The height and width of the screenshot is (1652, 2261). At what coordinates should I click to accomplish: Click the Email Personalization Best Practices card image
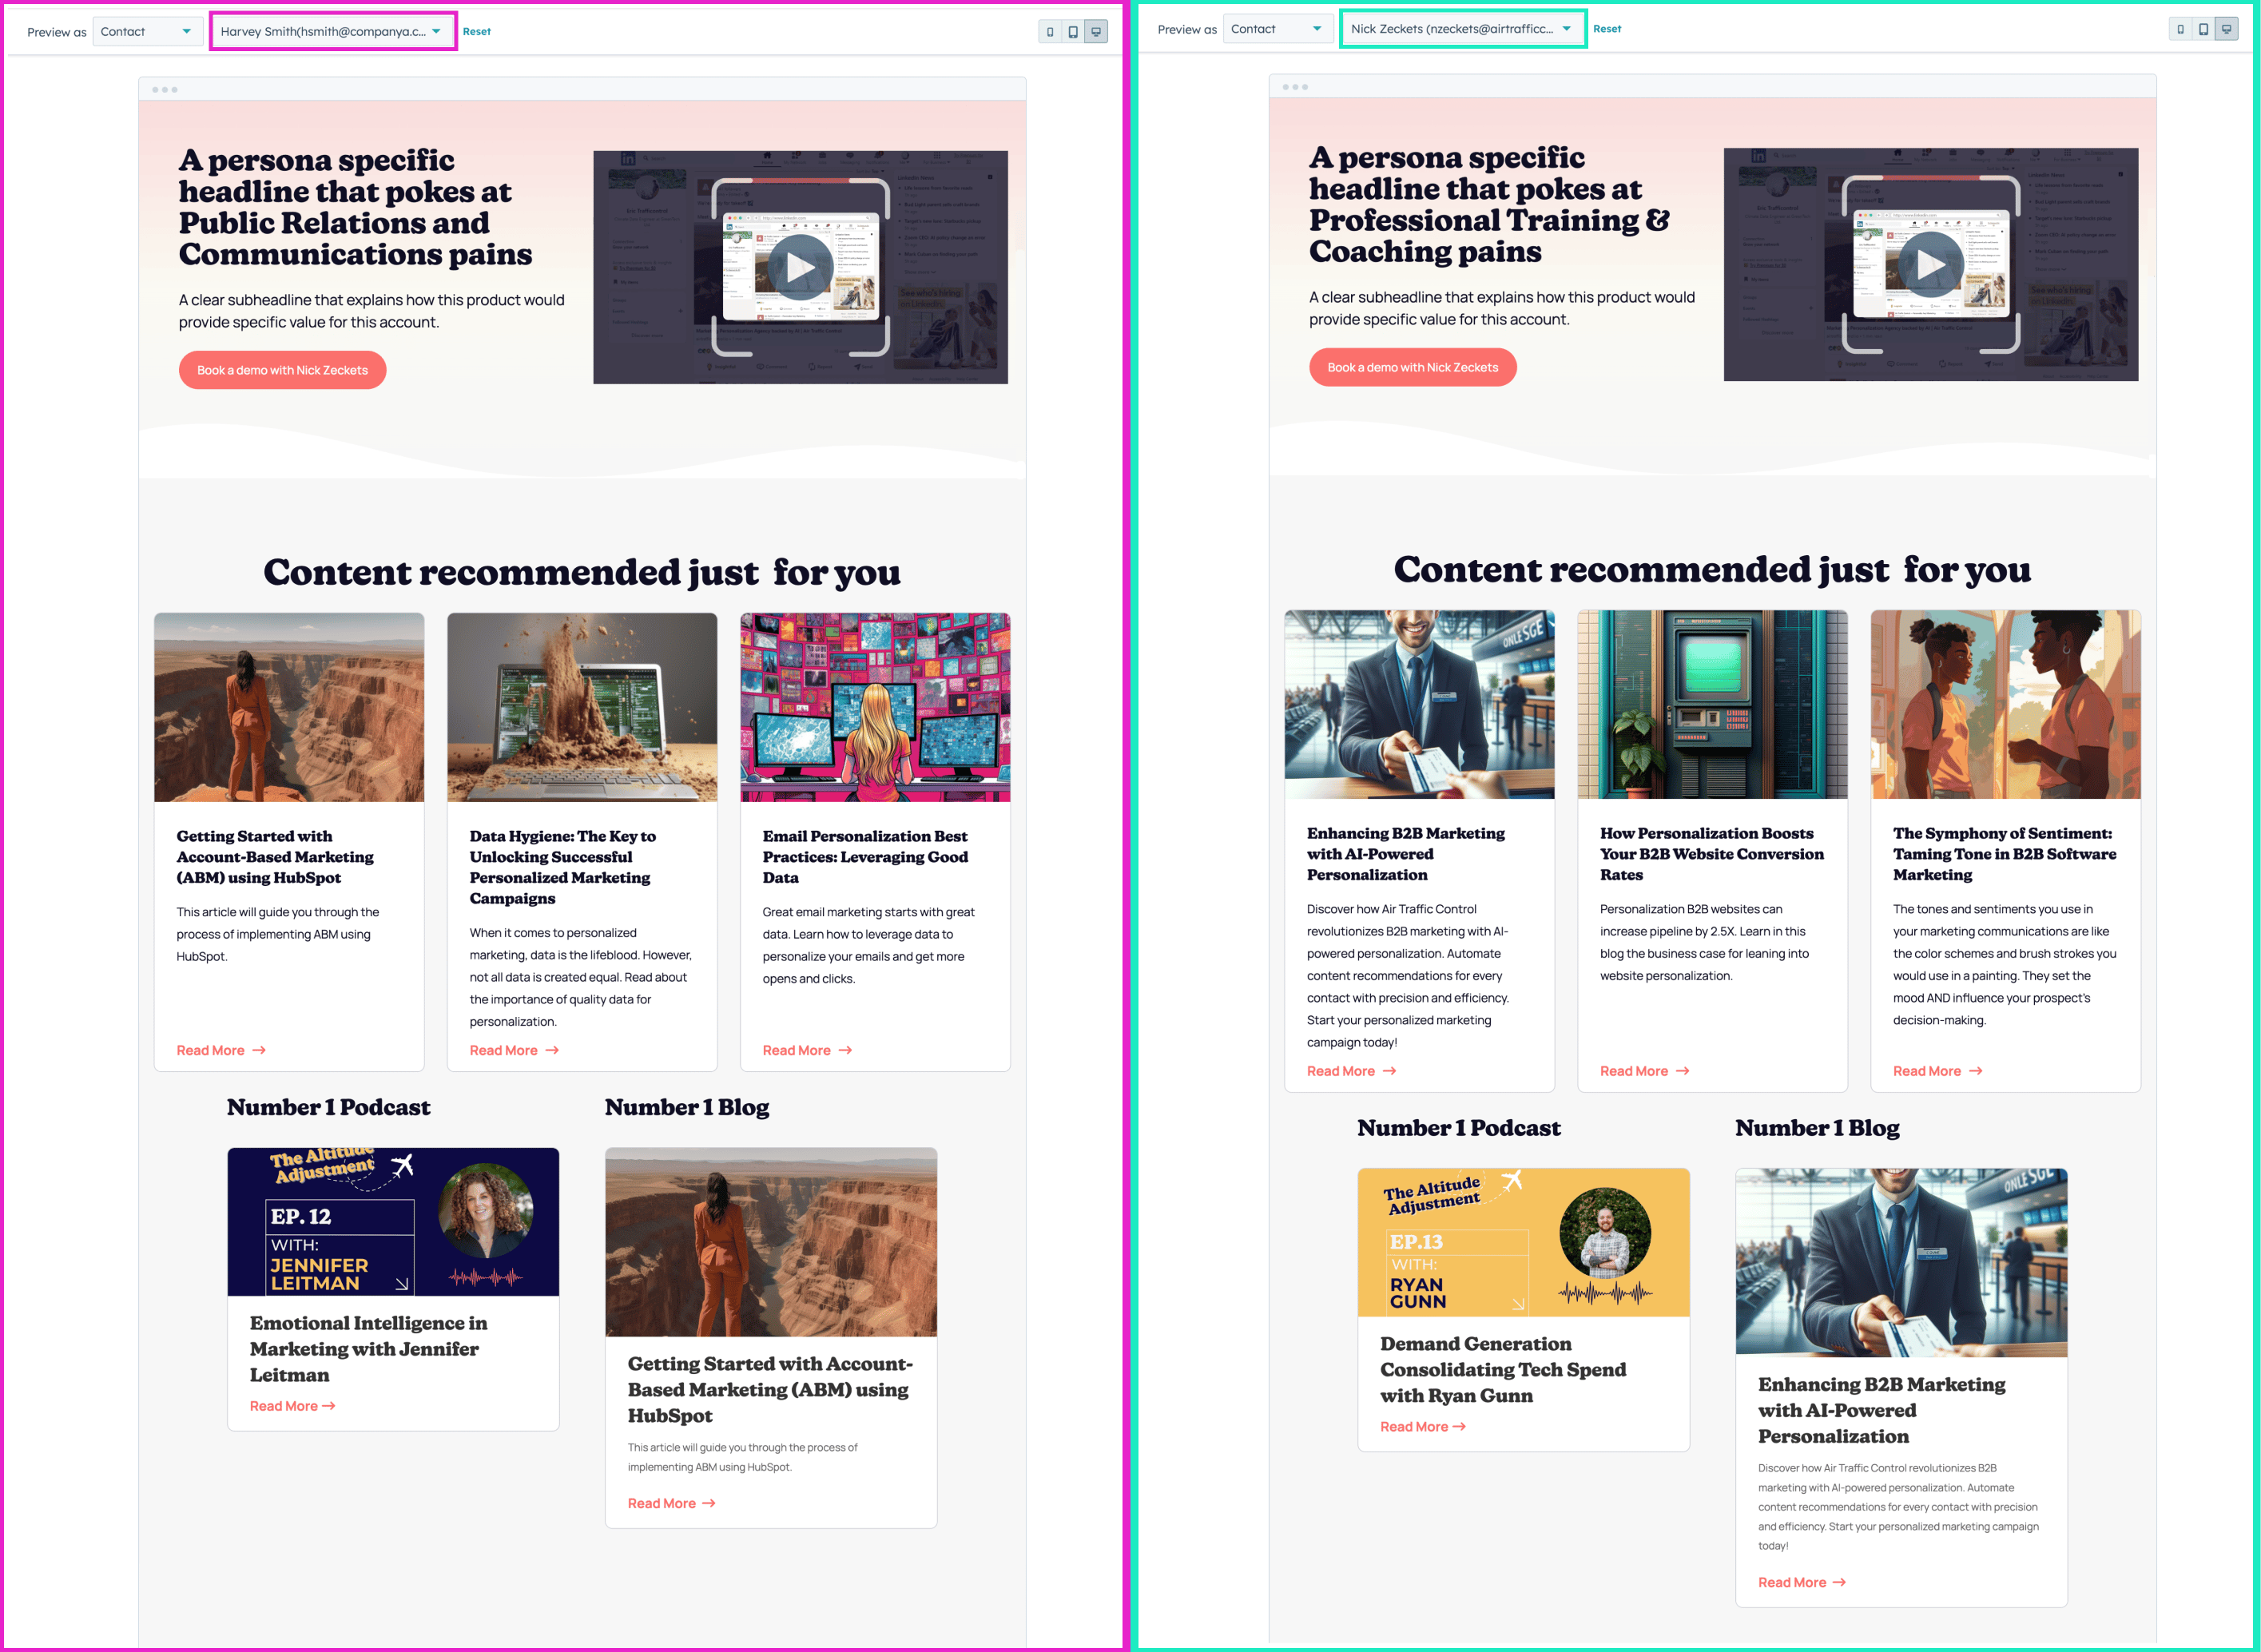pos(875,707)
